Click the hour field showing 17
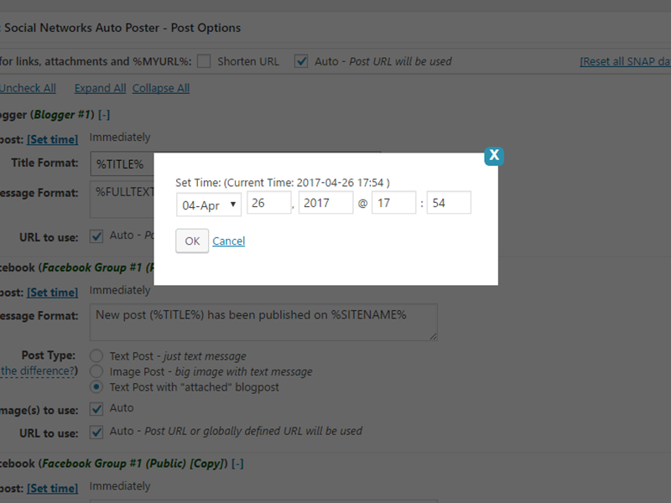The height and width of the screenshot is (503, 671). tap(393, 203)
